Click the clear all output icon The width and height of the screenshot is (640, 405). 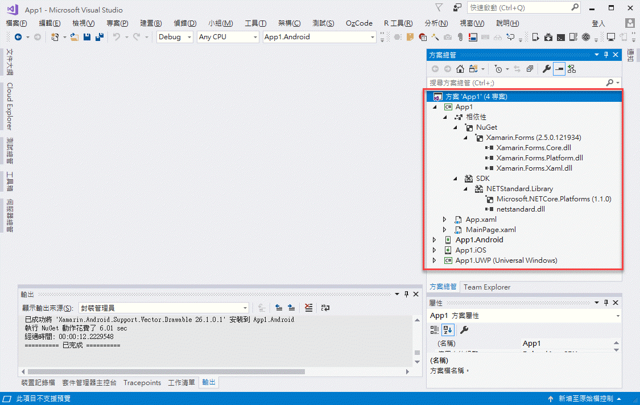[308, 308]
